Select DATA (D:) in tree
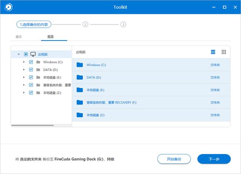 (x=50, y=70)
